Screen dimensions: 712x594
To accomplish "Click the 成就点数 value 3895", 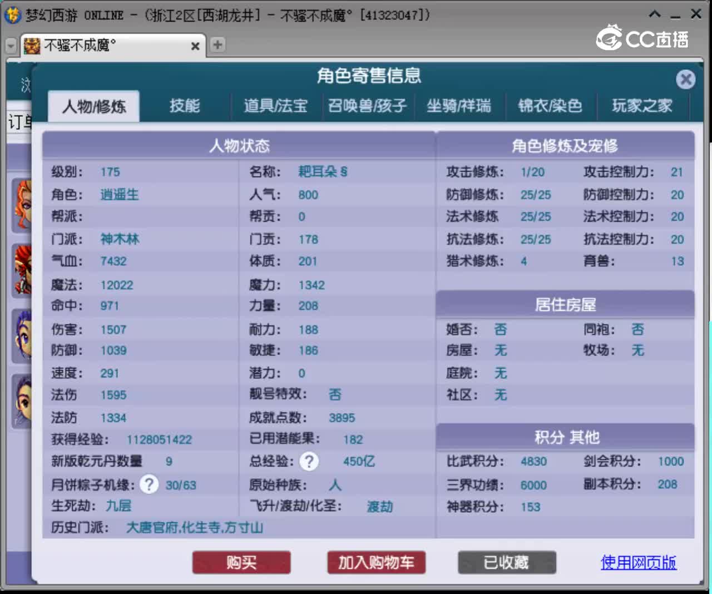I will 342,418.
